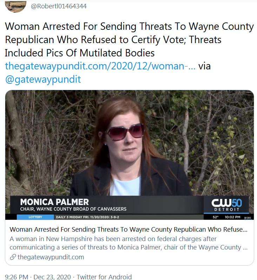Click the 52° temperature in the broadcast bar

216,217
